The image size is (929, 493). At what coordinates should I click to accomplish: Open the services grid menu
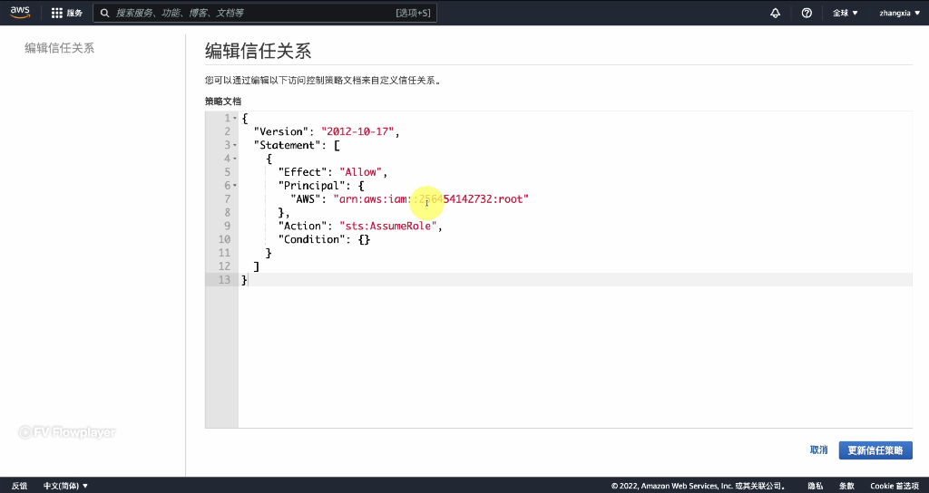[x=66, y=13]
